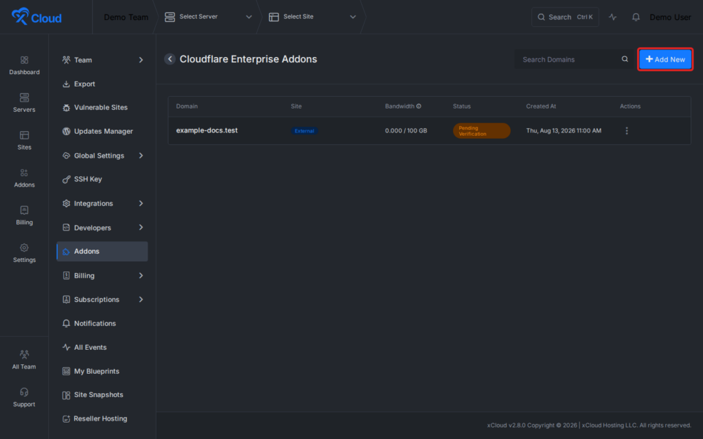
Task: Click the Bandwidth info icon
Action: (419, 106)
